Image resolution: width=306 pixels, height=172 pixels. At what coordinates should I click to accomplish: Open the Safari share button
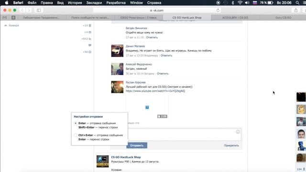(x=296, y=10)
